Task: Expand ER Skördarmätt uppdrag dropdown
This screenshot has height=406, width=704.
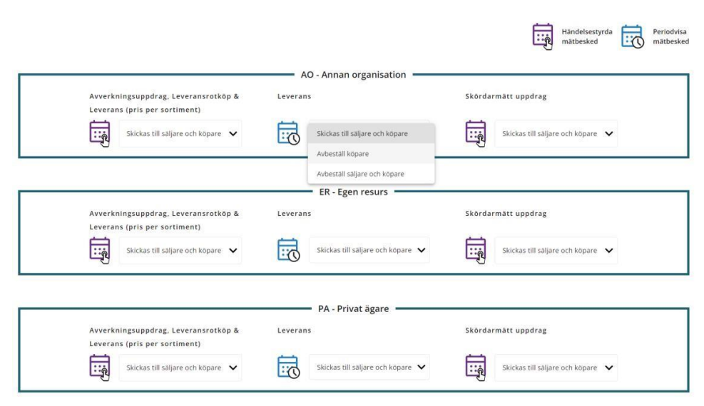Action: (556, 250)
